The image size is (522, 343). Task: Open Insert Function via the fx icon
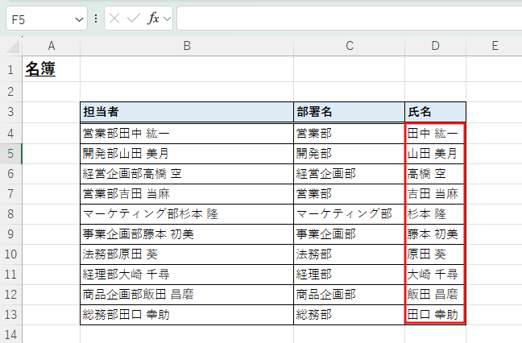[x=152, y=19]
